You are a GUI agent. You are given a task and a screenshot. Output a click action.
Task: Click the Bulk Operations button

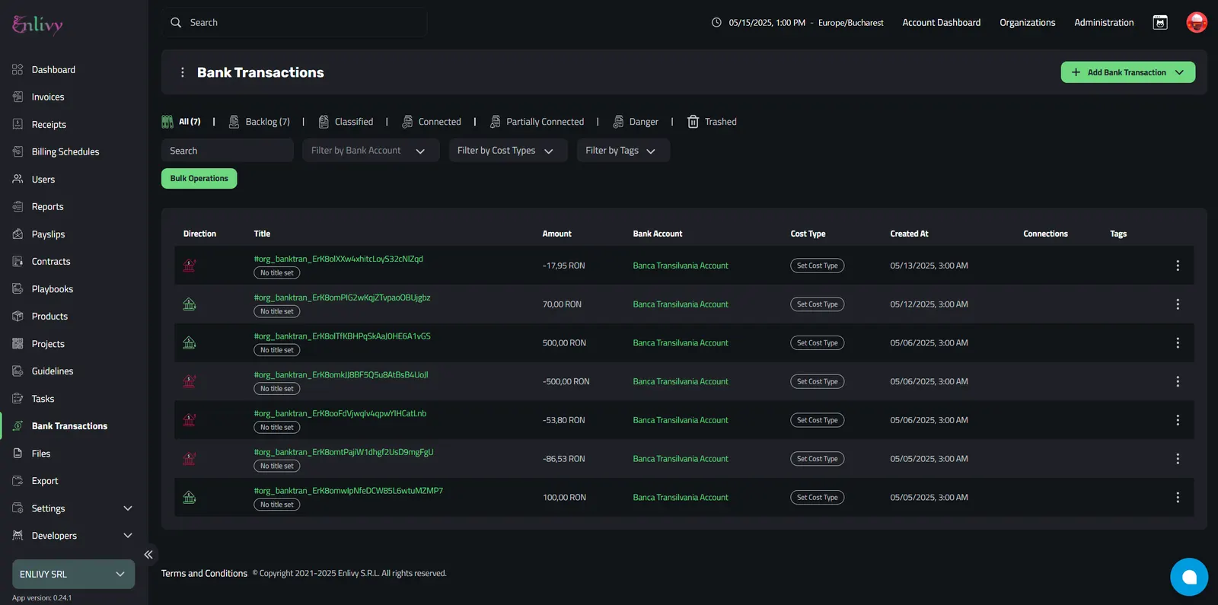coord(199,178)
